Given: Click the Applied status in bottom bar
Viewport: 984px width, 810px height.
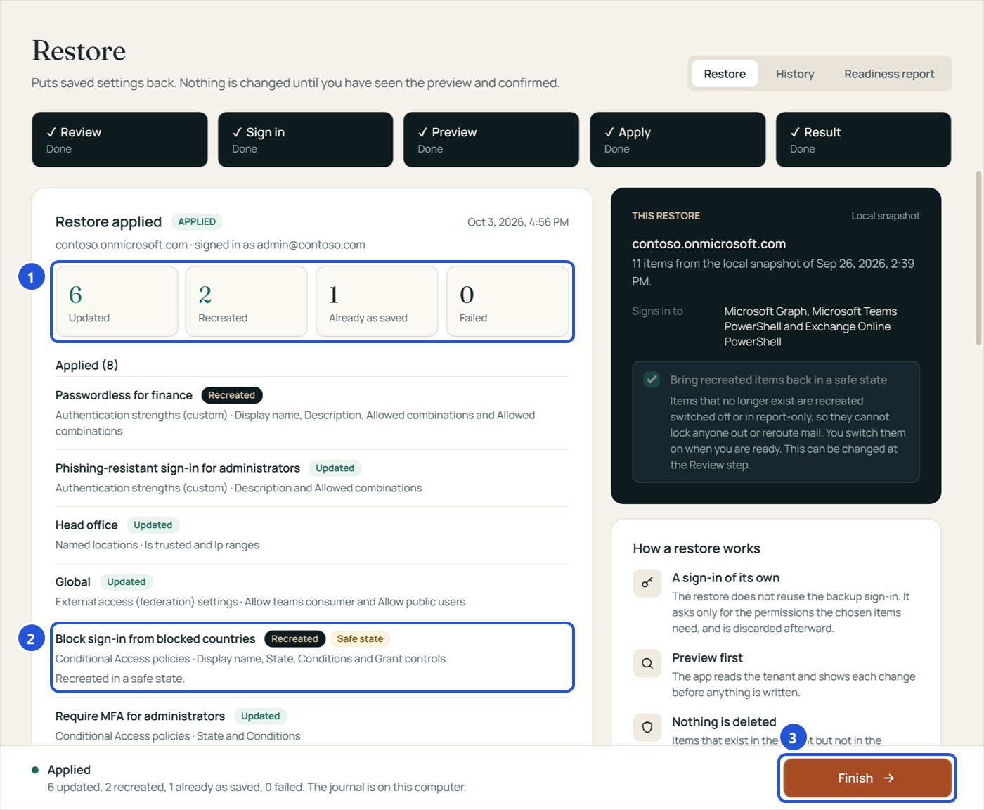Looking at the screenshot, I should click(x=69, y=770).
